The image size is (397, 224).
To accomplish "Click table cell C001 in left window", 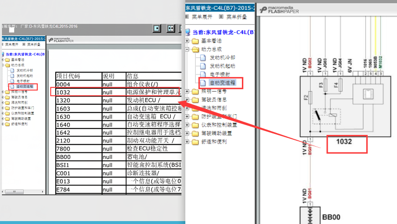I will (x=79, y=173).
